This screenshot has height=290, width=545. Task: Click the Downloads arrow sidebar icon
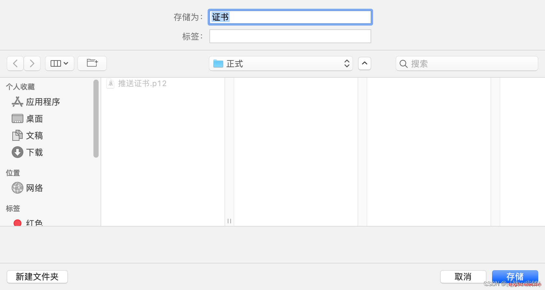(18, 152)
